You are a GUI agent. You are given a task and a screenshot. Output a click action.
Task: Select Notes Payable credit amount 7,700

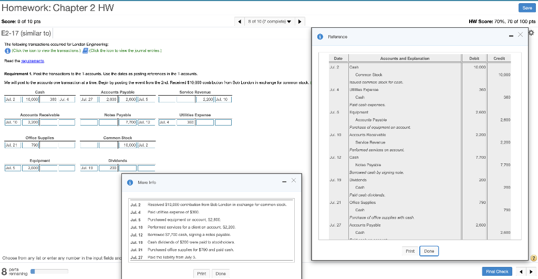click(128, 122)
